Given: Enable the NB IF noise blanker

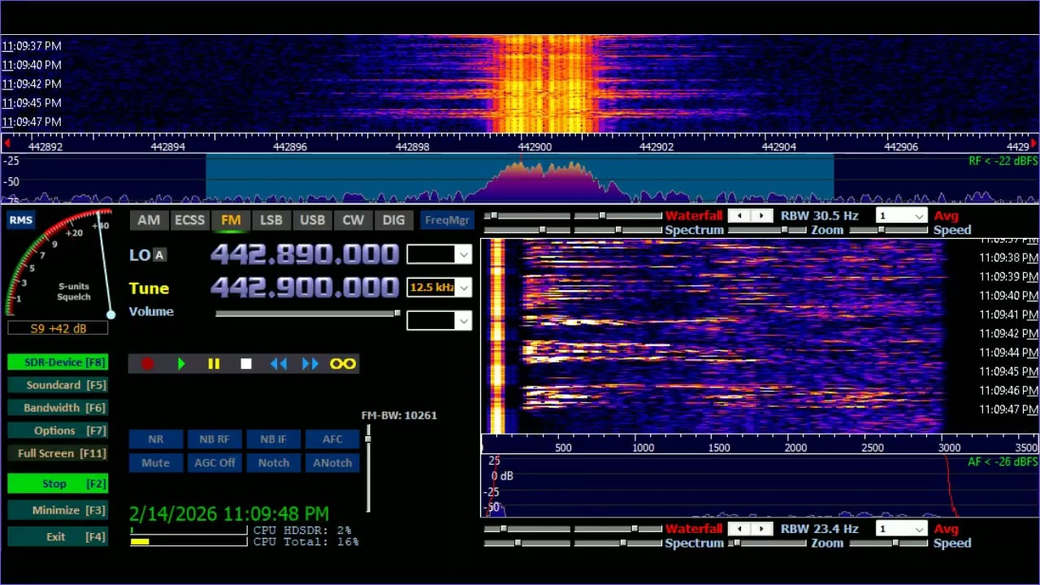Looking at the screenshot, I should coord(274,440).
